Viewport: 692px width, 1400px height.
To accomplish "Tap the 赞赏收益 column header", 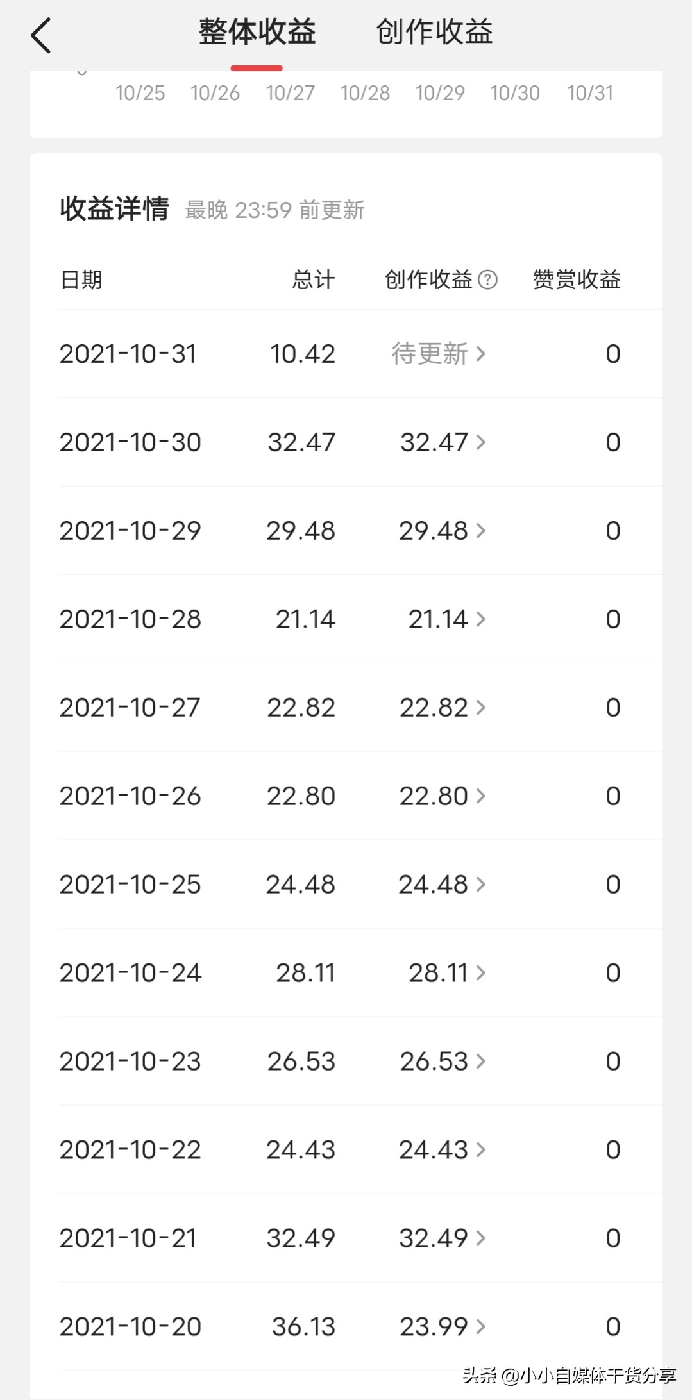I will [x=577, y=279].
